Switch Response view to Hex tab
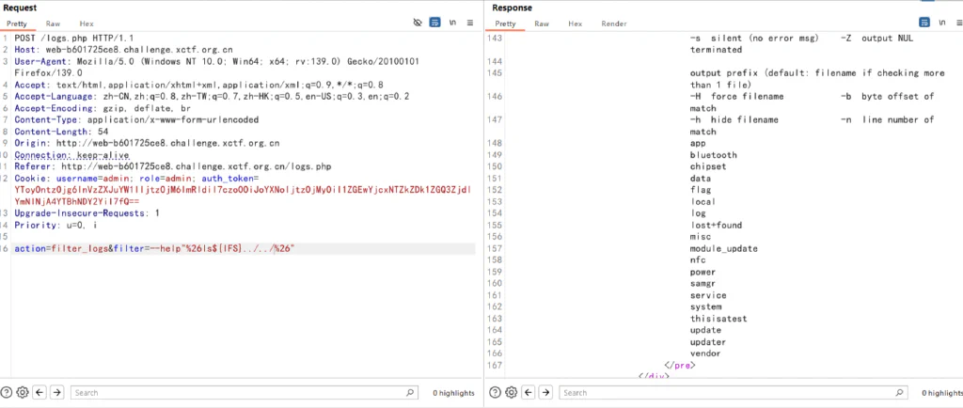Viewport: 963px width, 408px height. 575,24
